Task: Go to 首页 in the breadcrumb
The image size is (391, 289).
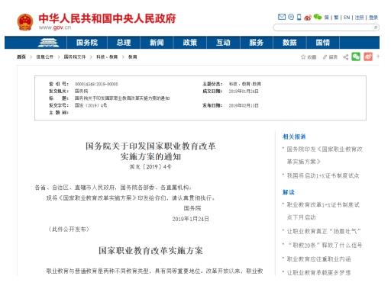Action: [21, 57]
